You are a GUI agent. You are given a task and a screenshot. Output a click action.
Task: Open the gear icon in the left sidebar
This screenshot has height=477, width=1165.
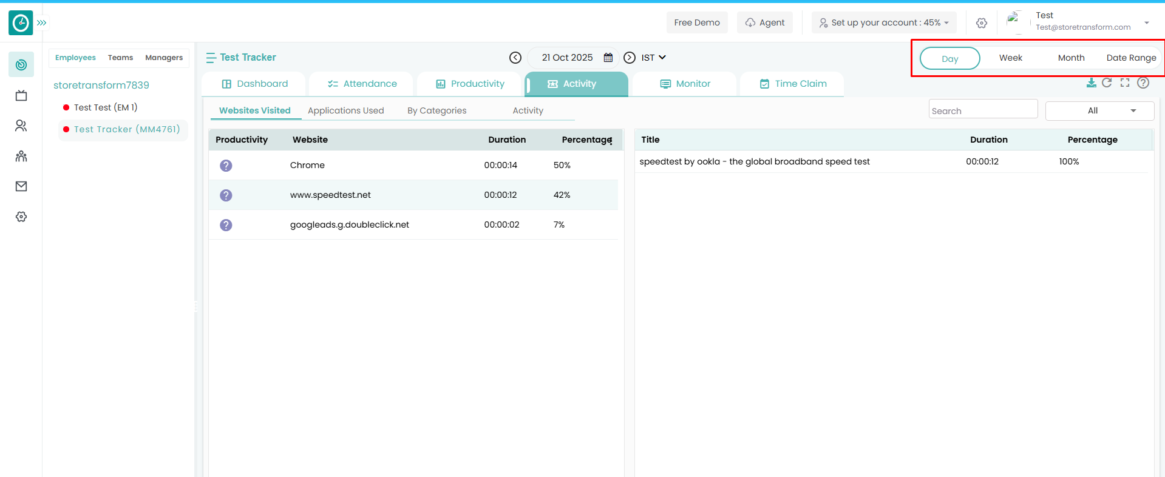pyautogui.click(x=21, y=217)
